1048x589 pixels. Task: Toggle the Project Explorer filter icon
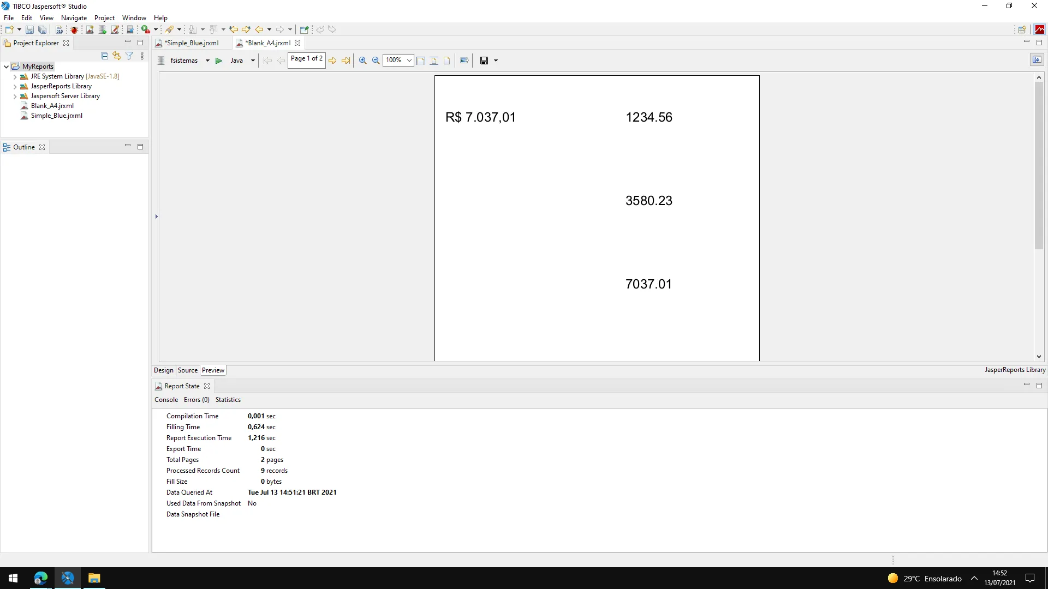[129, 56]
